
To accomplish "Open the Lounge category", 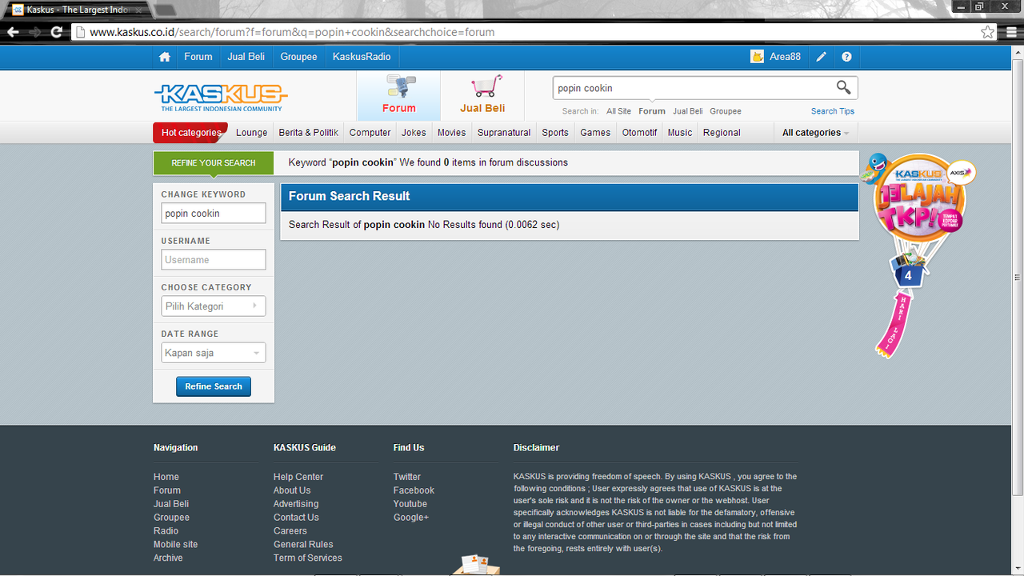I will (251, 133).
